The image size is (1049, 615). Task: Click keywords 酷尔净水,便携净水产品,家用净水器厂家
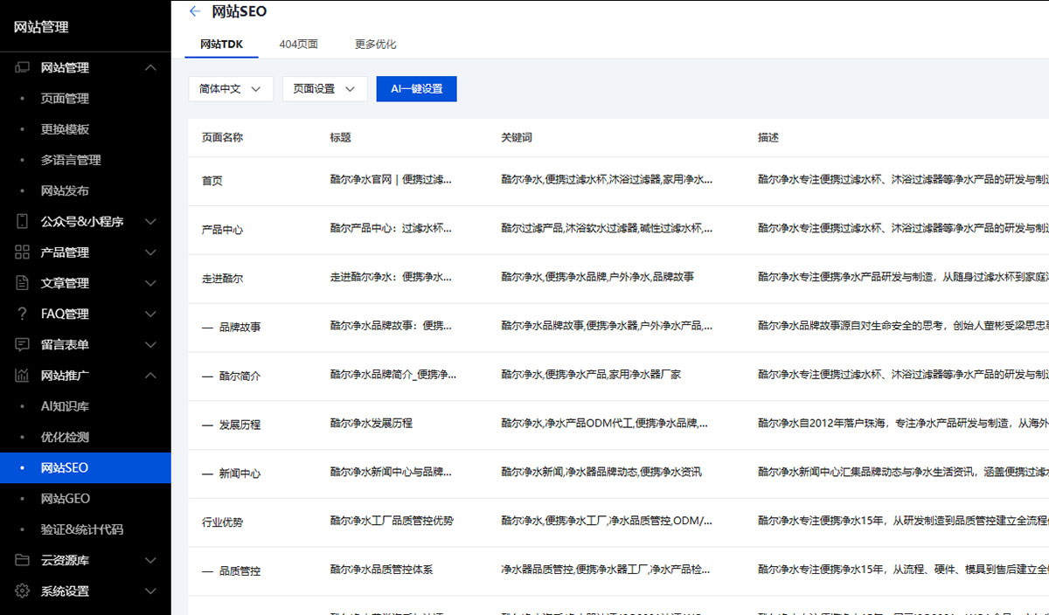click(591, 375)
